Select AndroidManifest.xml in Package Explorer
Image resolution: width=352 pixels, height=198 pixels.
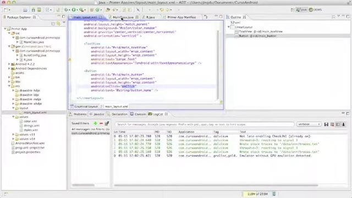click(x=30, y=143)
